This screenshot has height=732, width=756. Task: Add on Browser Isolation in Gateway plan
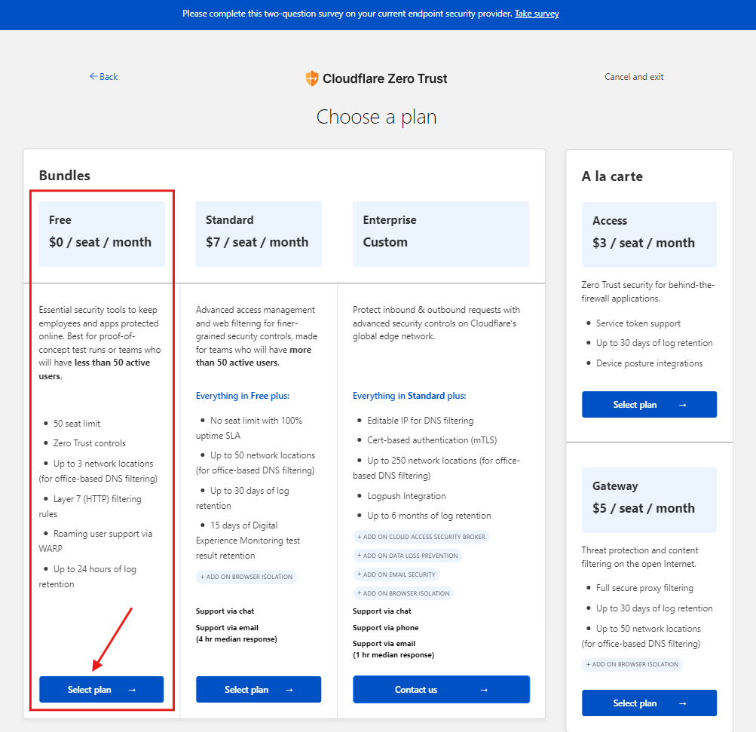tap(632, 664)
